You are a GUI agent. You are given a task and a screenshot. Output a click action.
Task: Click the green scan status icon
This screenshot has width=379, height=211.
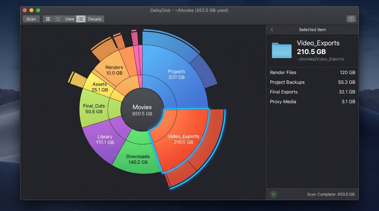pos(273,194)
